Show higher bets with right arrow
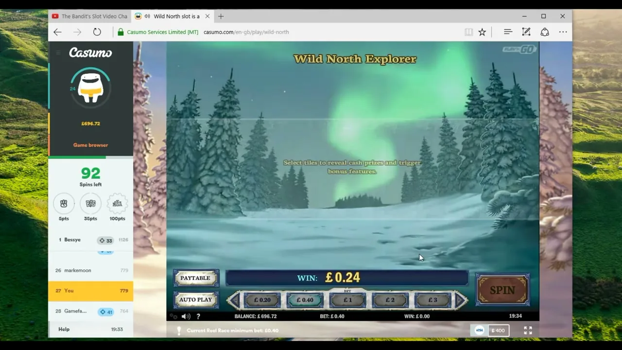Screen dimensions: 622x350 click(460, 300)
